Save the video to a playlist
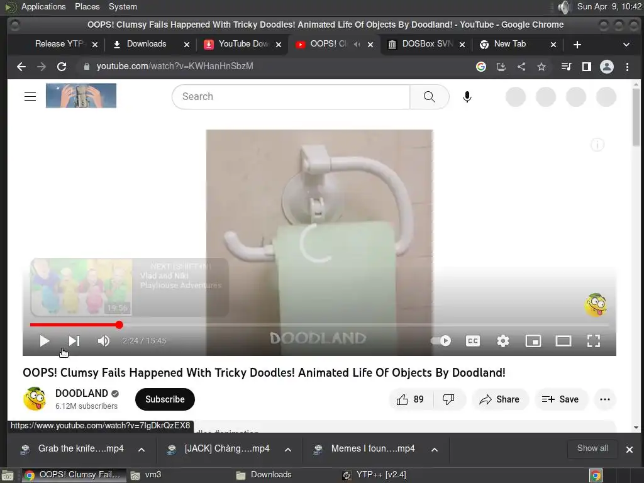Image resolution: width=644 pixels, height=483 pixels. (x=560, y=399)
